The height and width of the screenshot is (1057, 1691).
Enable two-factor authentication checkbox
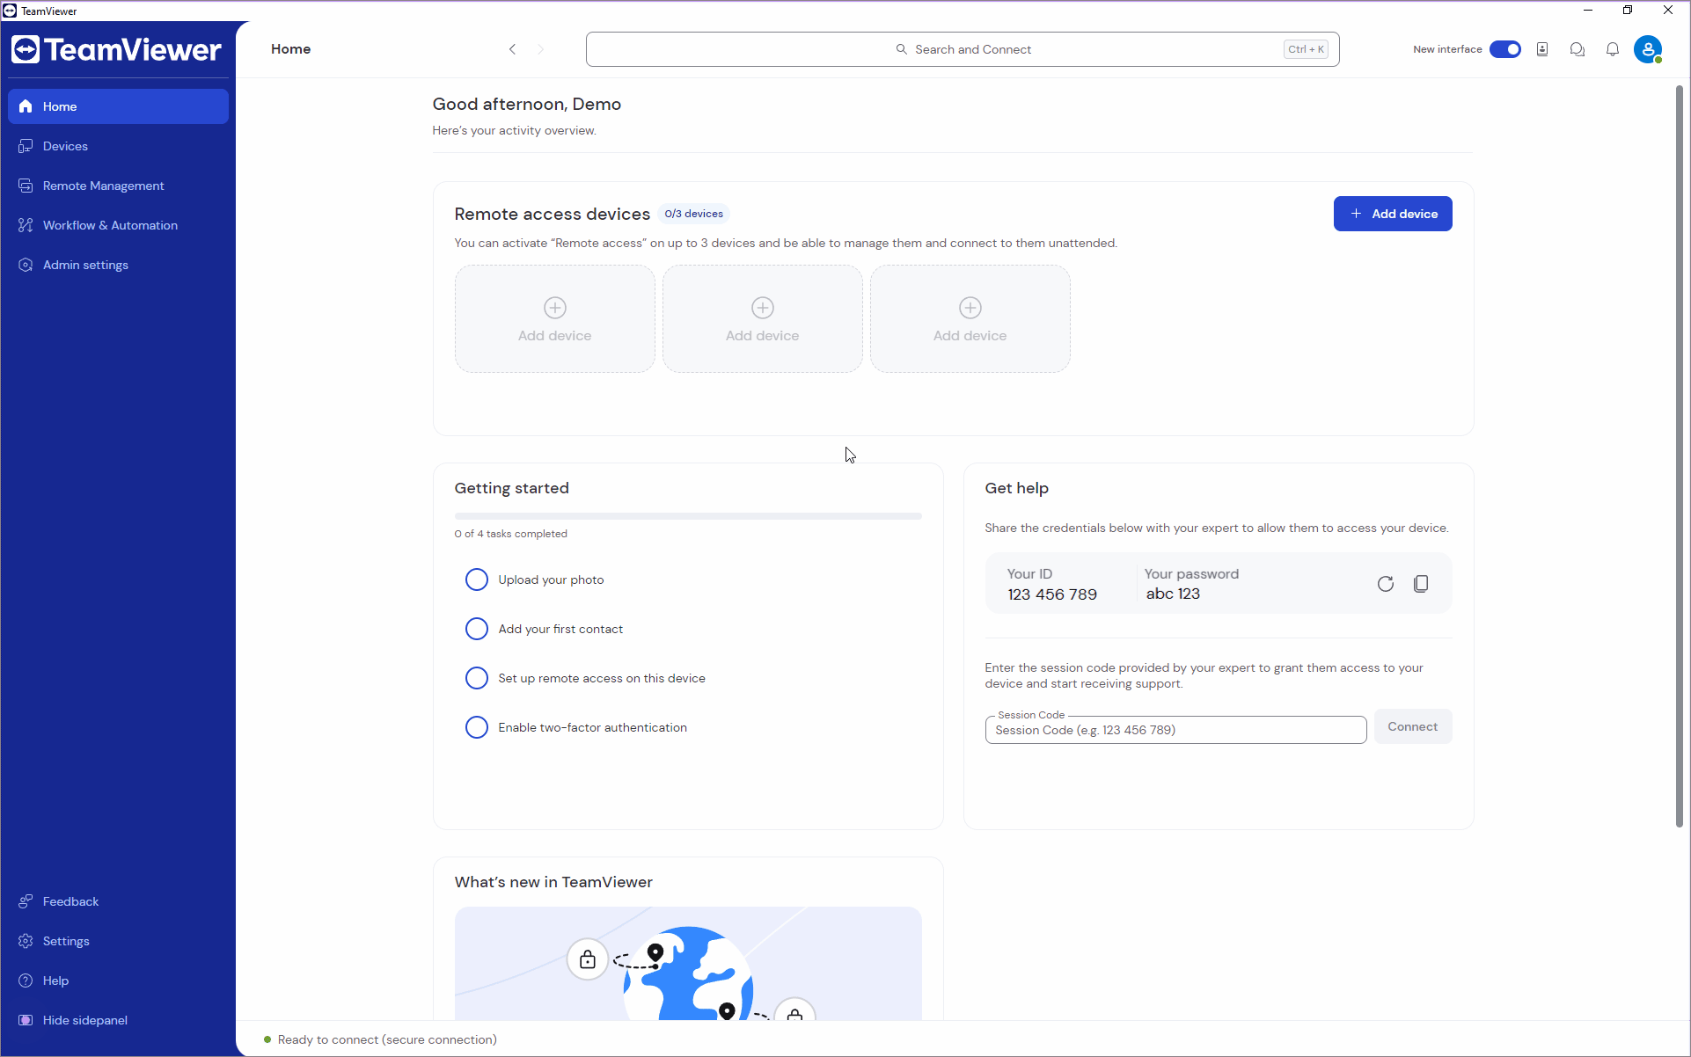pyautogui.click(x=478, y=727)
